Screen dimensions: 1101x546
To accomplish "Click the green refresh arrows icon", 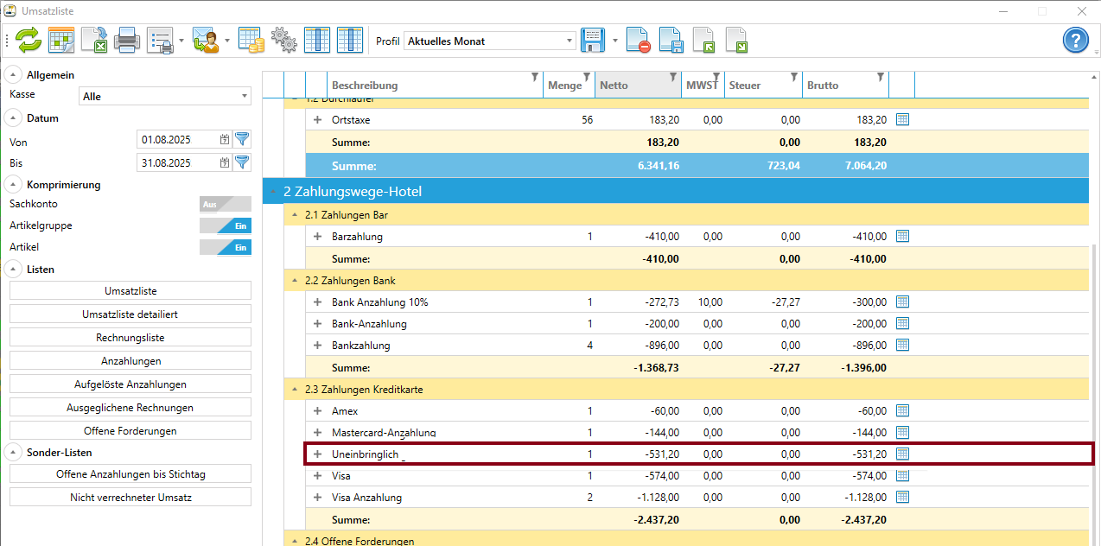I will click(x=29, y=41).
